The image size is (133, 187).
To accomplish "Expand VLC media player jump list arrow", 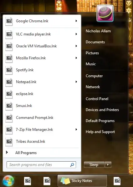I will click(x=76, y=34).
